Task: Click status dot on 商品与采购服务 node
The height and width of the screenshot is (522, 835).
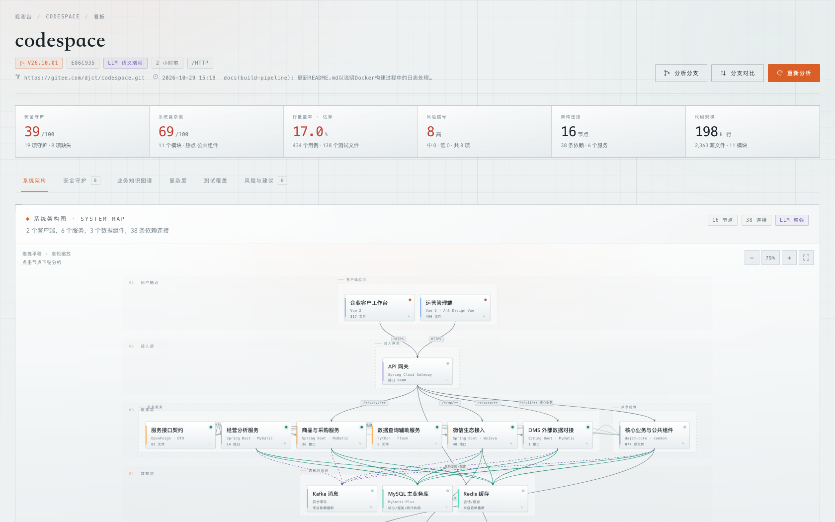Action: [x=362, y=427]
